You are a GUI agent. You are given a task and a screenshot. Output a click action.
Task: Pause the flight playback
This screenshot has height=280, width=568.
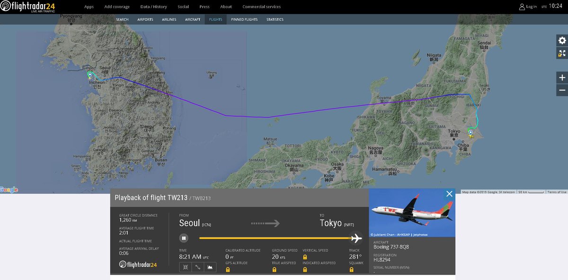pos(183,238)
